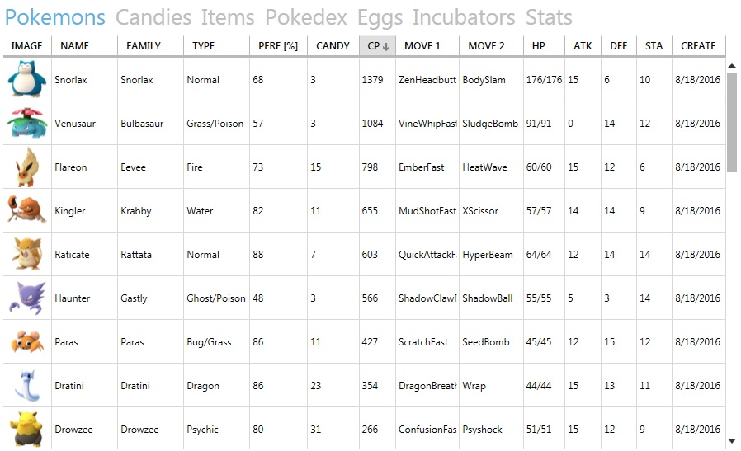Viewport: 741px width, 451px height.
Task: Click the Raticate sprite icon
Action: [x=27, y=254]
